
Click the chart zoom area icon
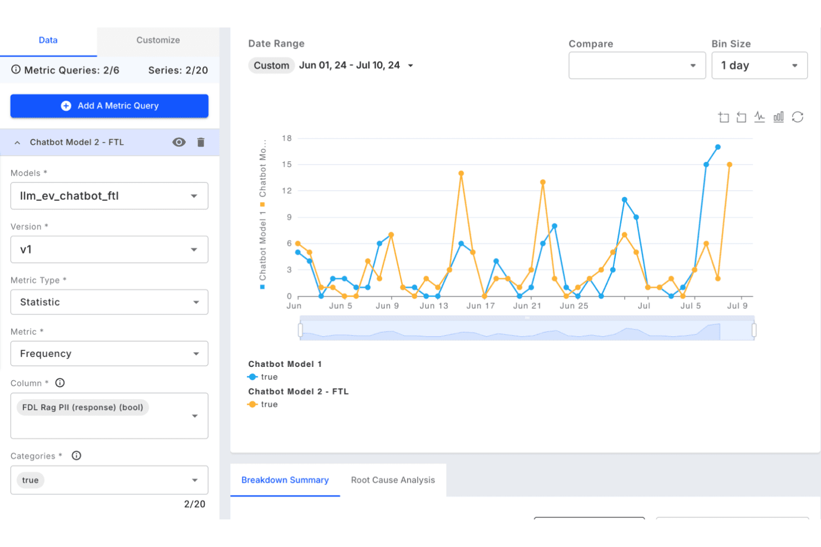coord(723,117)
